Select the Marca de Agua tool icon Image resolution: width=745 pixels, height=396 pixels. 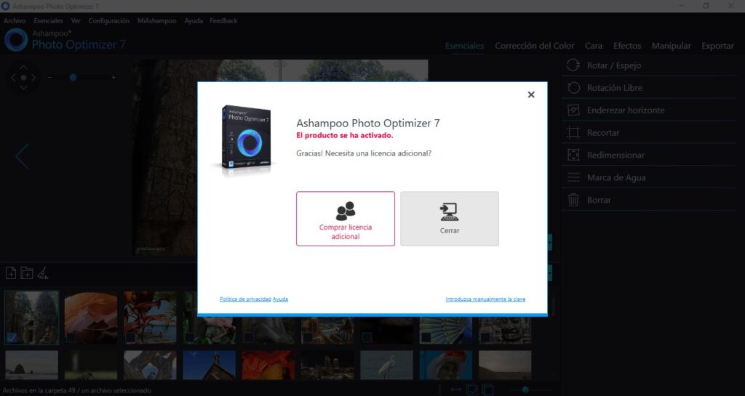[573, 177]
